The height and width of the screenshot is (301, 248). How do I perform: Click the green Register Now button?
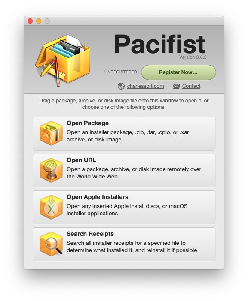[x=178, y=72]
